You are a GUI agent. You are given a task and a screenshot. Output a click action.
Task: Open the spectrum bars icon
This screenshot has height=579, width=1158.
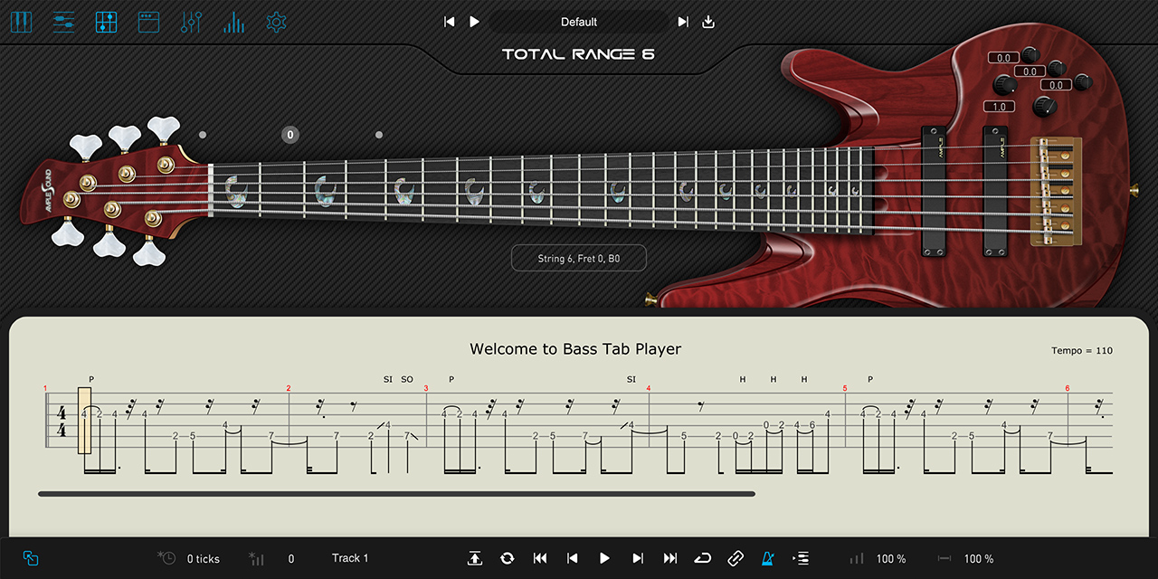(233, 22)
